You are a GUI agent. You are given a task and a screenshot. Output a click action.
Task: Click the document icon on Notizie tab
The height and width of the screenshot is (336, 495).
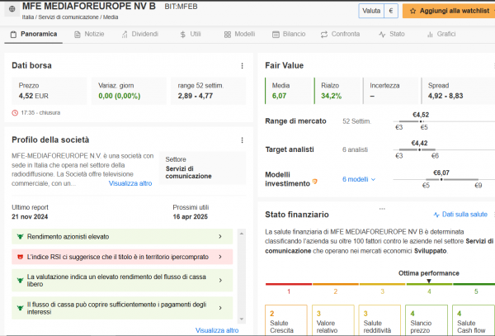78,35
